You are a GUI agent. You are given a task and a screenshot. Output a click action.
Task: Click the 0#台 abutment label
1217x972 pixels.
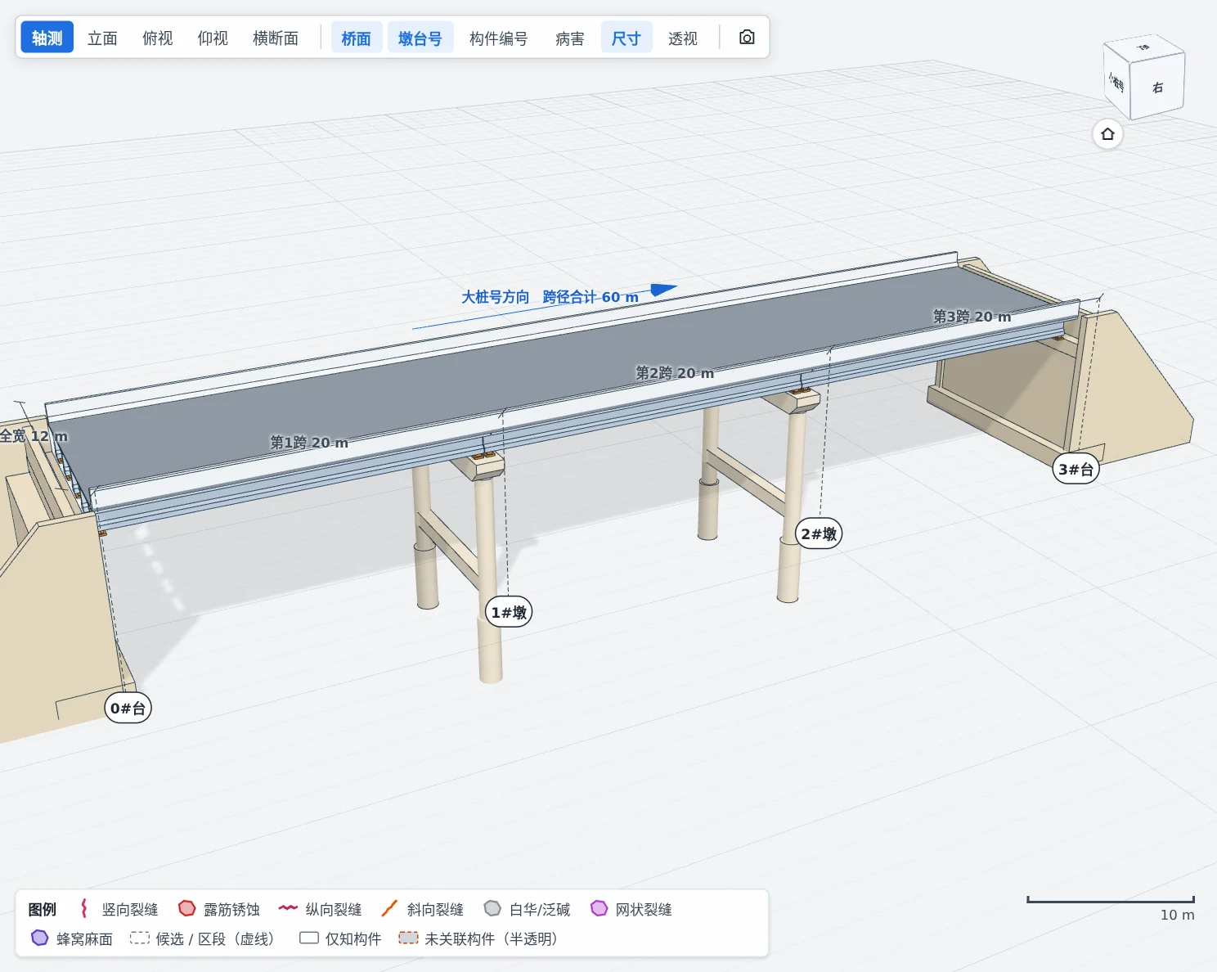tap(128, 708)
